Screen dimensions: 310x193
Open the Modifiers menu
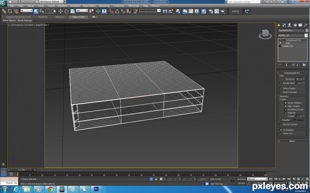63,6
